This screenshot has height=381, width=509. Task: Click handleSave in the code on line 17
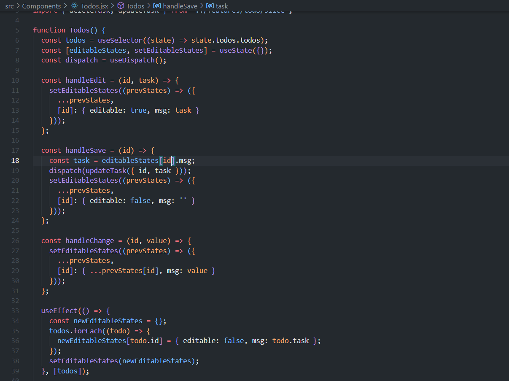(86, 150)
